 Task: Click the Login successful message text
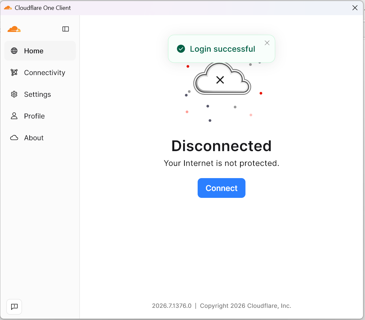point(223,49)
